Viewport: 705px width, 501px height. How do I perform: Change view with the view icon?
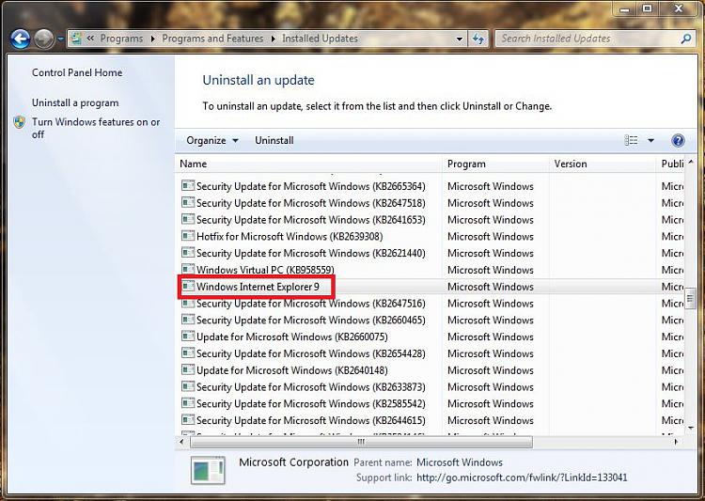[x=632, y=140]
